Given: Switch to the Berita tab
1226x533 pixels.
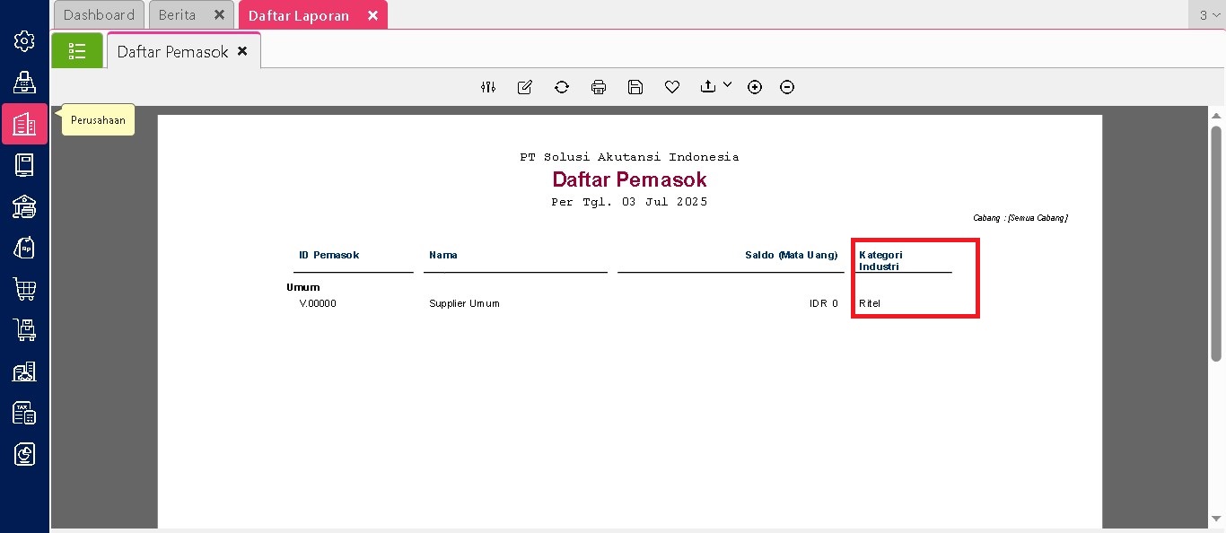Looking at the screenshot, I should tap(178, 15).
